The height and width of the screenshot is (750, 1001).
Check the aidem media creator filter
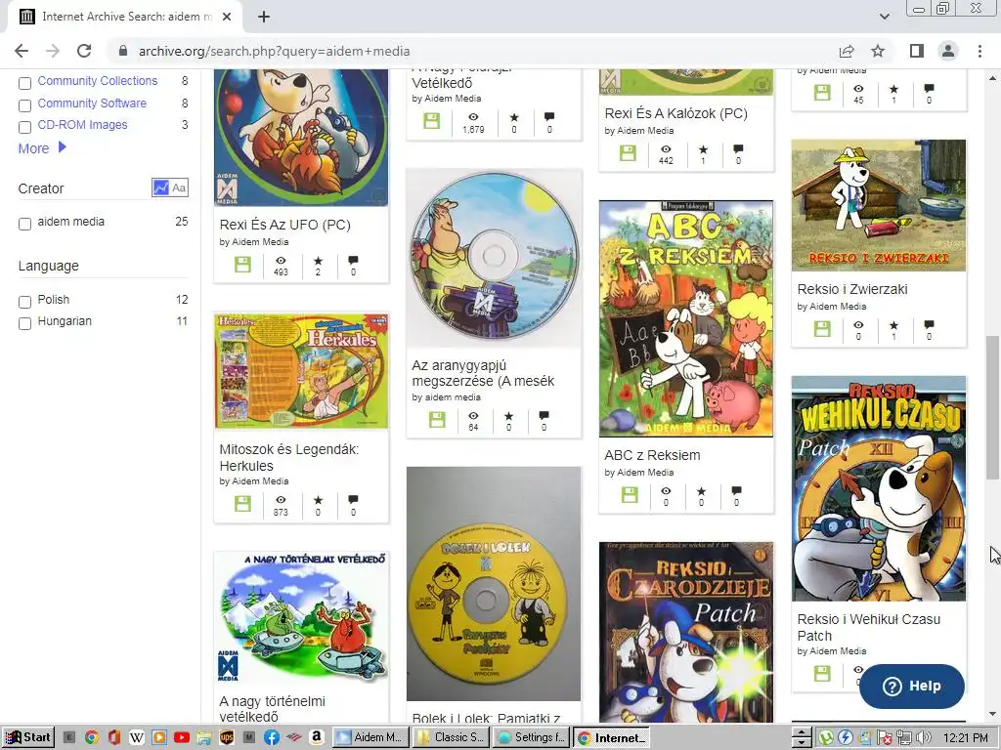24,224
